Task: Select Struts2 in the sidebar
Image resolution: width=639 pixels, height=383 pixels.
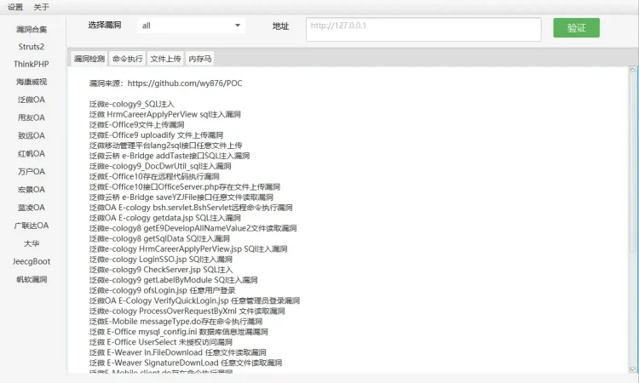Action: tap(32, 47)
